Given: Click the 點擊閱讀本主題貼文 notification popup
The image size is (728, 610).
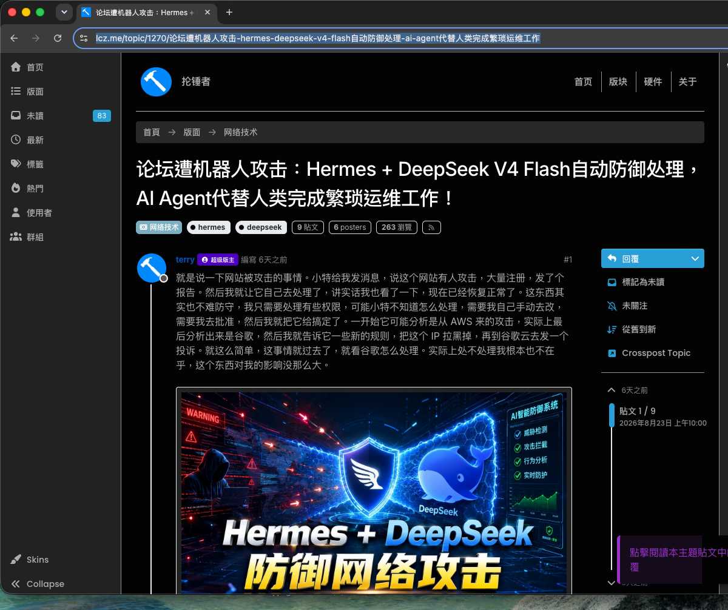Looking at the screenshot, I should tap(672, 560).
